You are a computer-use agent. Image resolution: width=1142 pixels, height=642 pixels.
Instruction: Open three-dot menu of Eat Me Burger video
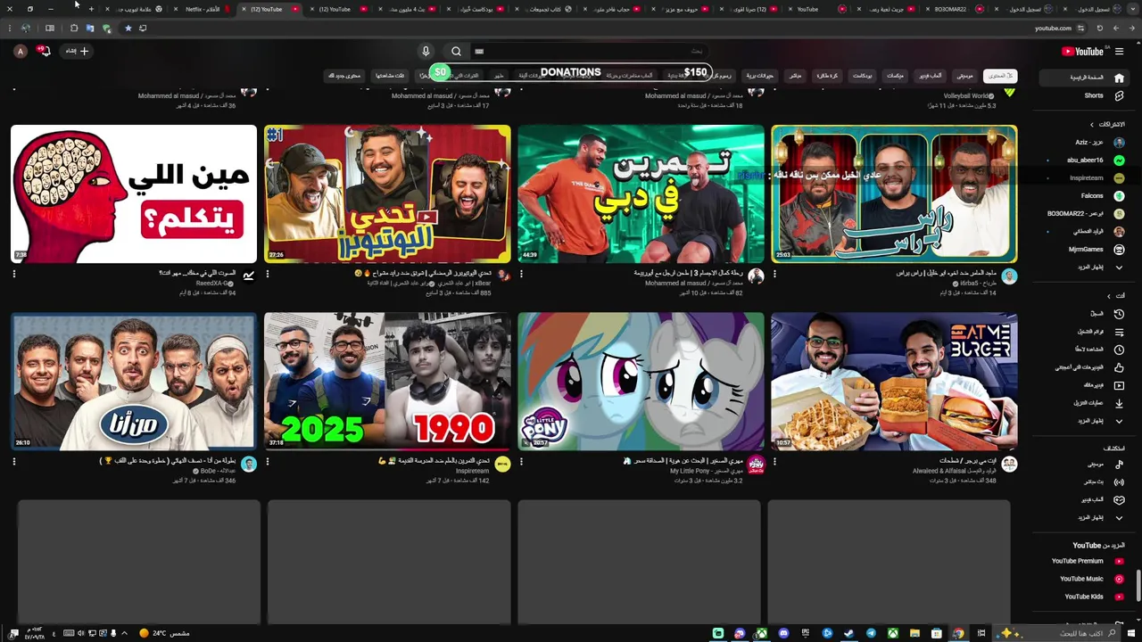pos(774,462)
